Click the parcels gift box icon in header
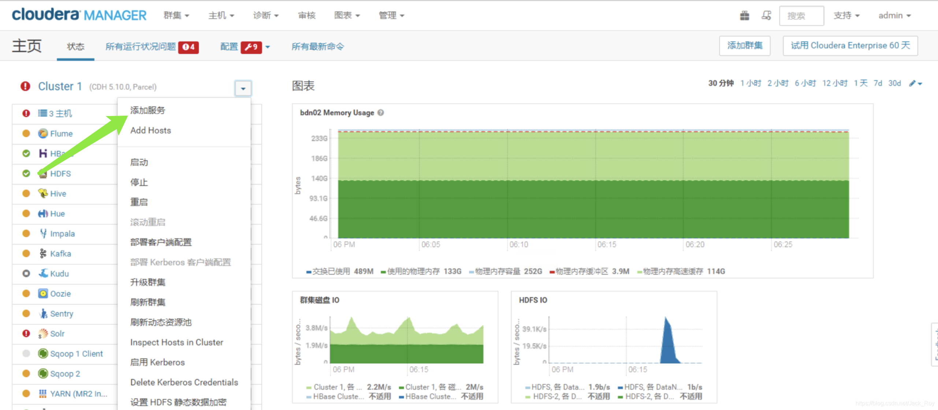 [744, 16]
